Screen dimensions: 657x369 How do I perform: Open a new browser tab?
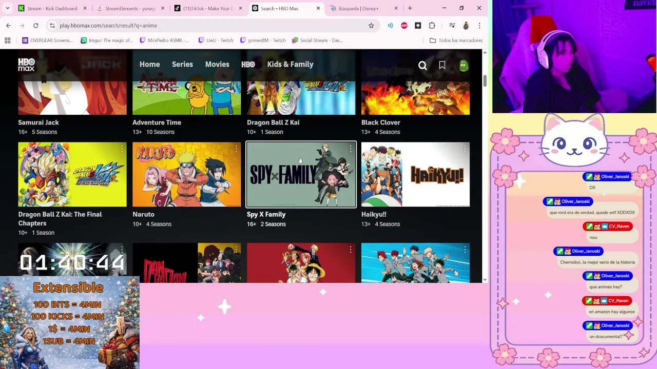[410, 8]
